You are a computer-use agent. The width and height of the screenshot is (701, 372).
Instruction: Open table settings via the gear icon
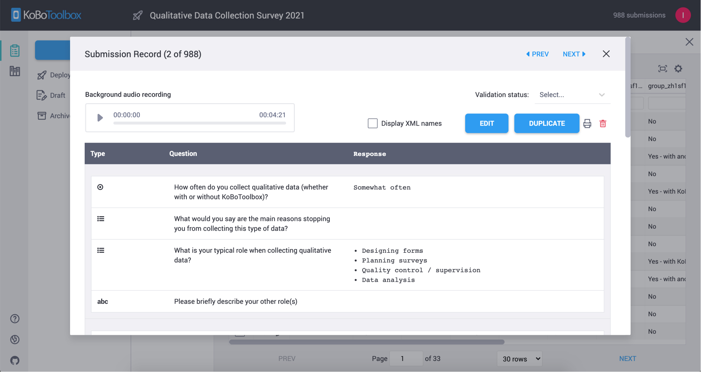678,68
